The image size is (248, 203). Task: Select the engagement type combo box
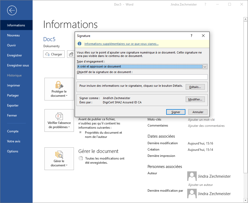point(142,67)
